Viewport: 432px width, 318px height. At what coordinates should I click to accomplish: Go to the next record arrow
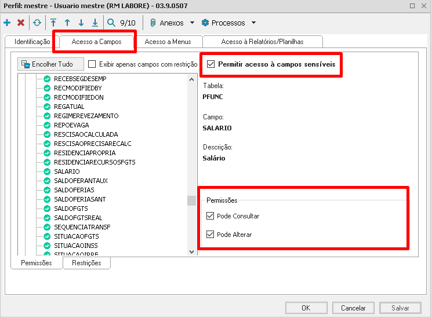81,23
